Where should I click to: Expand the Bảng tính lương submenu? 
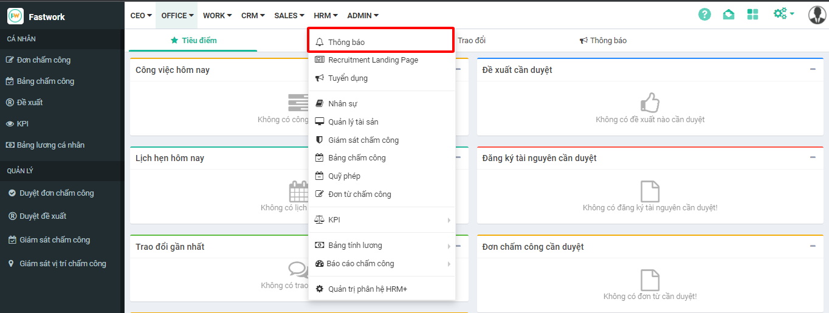(x=382, y=246)
